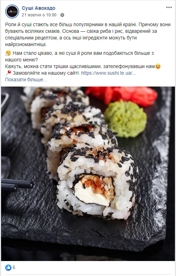Click the timestamp 21 жовтня о 10:00
Viewport: 176px width, 276px height.
pos(39,15)
